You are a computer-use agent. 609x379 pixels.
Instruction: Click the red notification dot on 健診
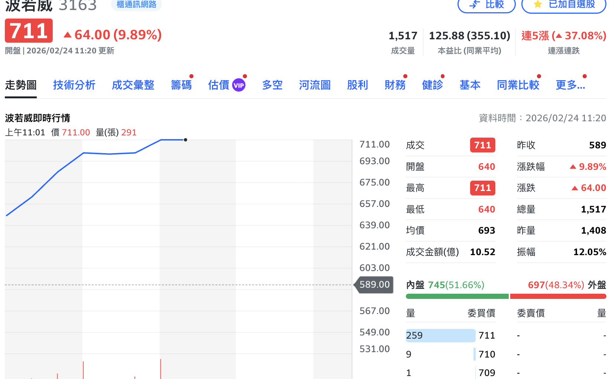point(443,76)
